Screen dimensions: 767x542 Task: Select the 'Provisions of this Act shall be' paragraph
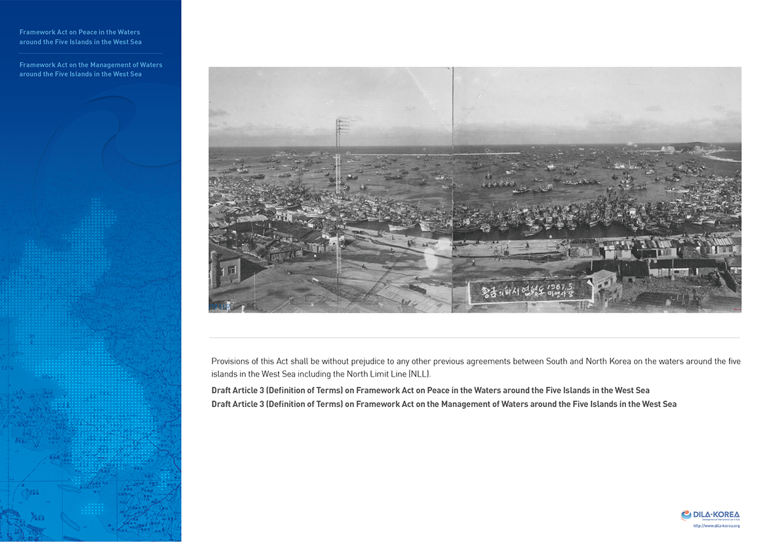(475, 368)
